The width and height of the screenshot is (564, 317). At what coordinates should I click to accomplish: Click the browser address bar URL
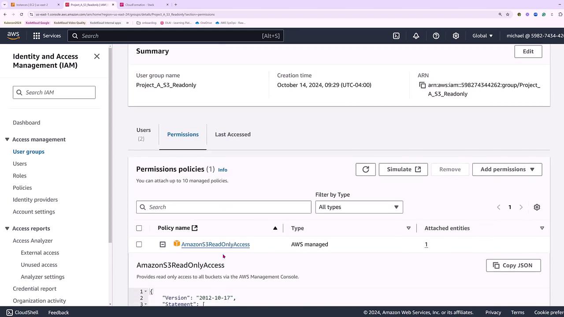125,14
